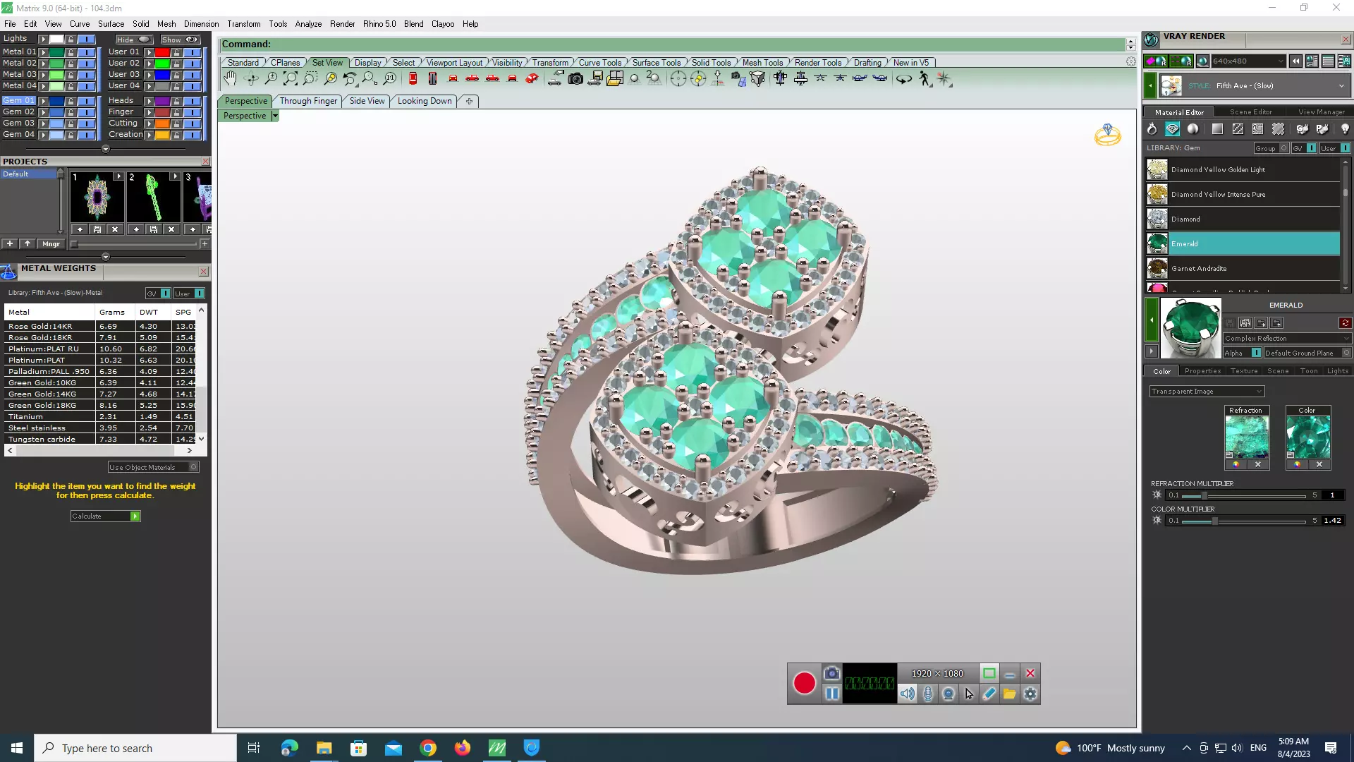Select the Pan hand tool

(x=231, y=79)
